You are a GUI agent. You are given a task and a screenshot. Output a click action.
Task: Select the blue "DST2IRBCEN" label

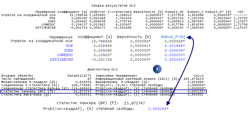tap(61, 60)
